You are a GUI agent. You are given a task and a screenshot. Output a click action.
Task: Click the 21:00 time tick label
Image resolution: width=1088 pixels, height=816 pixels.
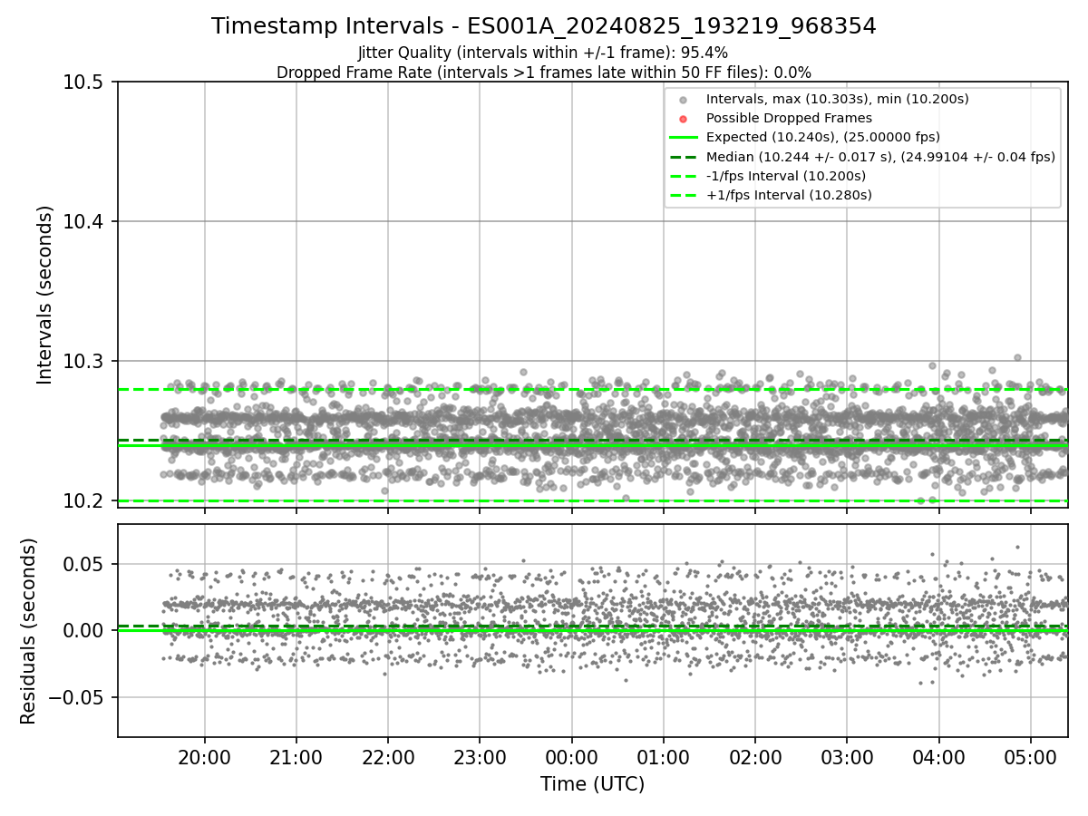(296, 756)
